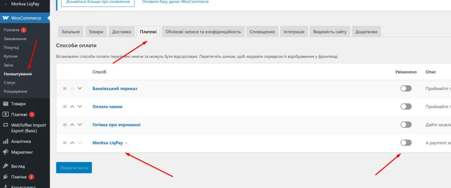This screenshot has height=188, width=451.
Task: Click the red badge 1 next to Платежі
Action: tap(32, 114)
